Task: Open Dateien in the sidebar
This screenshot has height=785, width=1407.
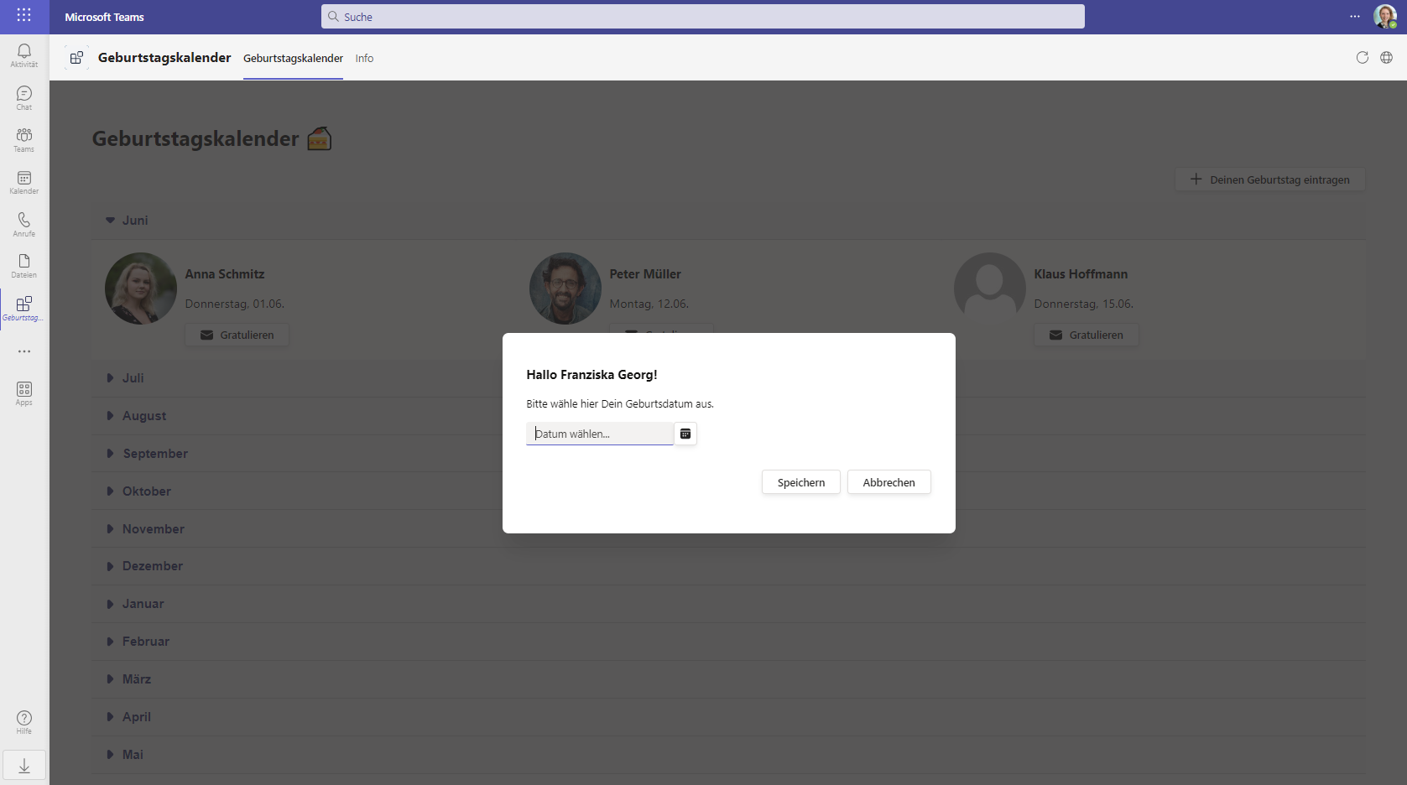Action: tap(23, 266)
